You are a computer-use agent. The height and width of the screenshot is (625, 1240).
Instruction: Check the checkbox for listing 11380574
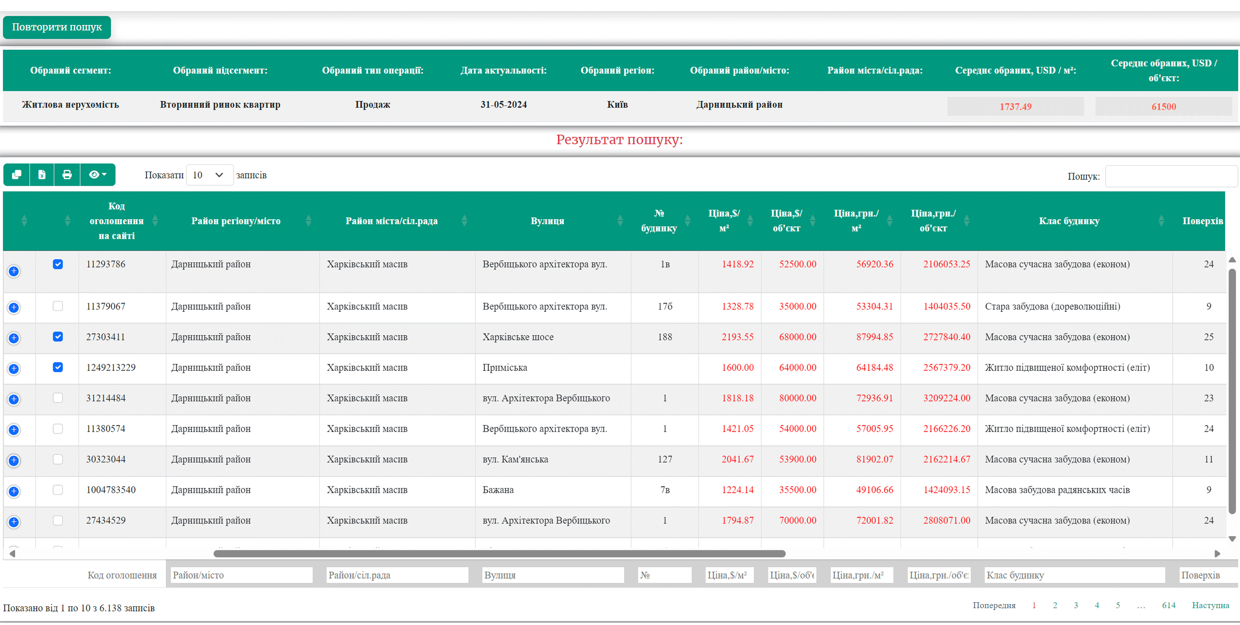58,429
